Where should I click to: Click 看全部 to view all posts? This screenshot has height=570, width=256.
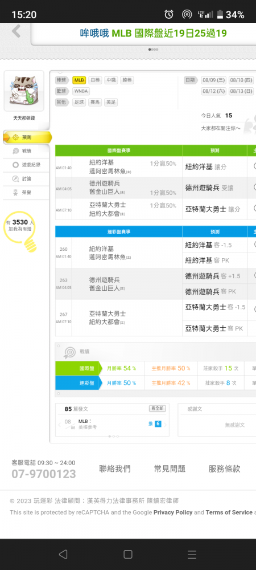(156, 409)
